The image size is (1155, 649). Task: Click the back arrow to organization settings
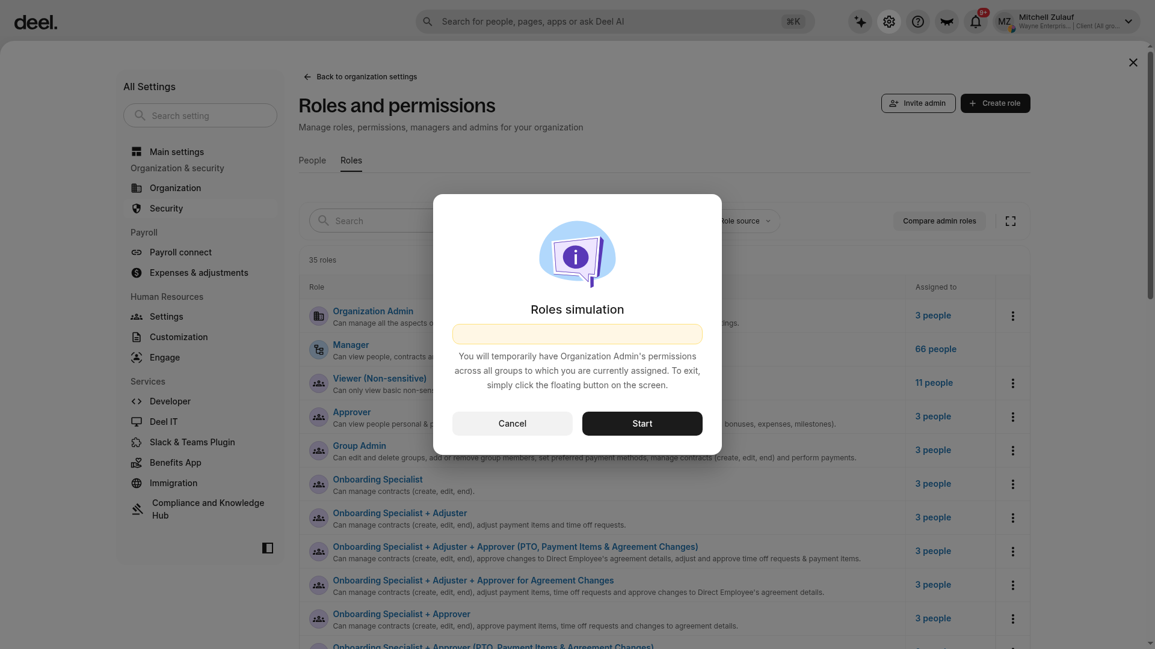(x=307, y=77)
